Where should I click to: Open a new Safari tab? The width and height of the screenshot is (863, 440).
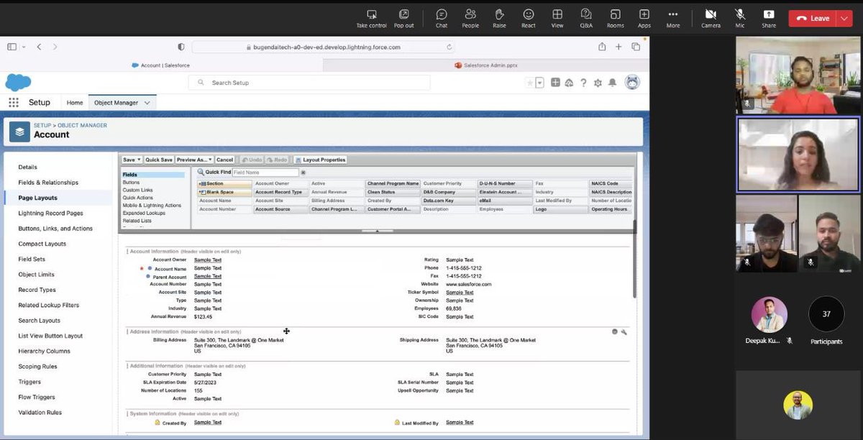(618, 47)
